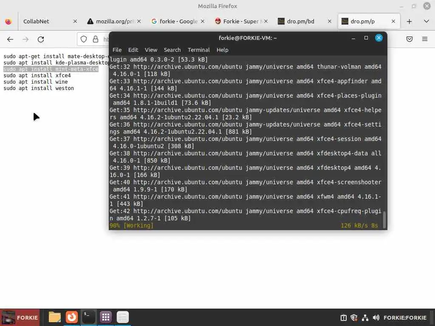Click the terminal taskbar icon
This screenshot has height=326, width=435.
pyautogui.click(x=88, y=317)
